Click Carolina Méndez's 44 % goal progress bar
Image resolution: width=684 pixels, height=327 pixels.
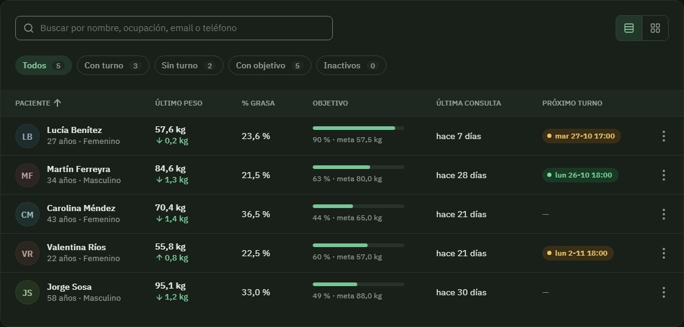coord(358,206)
